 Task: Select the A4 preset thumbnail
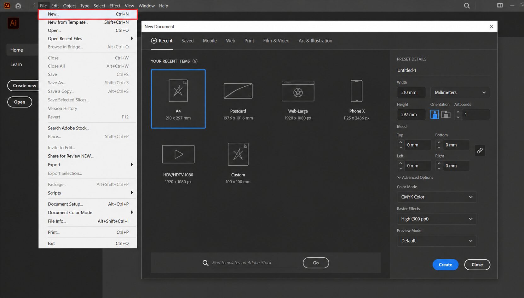coord(178,99)
